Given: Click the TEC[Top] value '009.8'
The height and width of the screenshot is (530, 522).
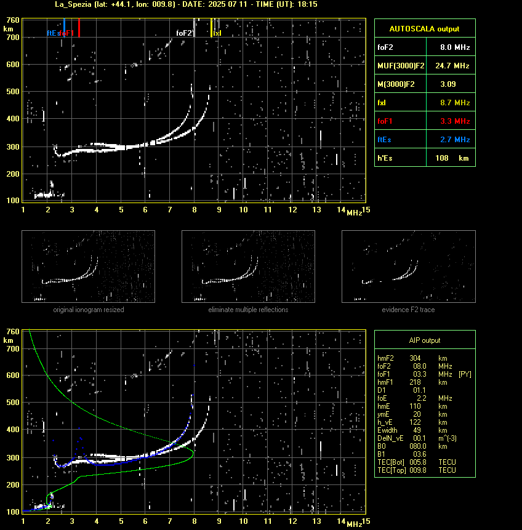Looking at the screenshot, I should click(417, 470).
